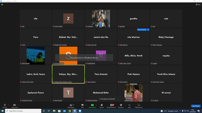This screenshot has width=202, height=113.
Task: Click the green encryption shield icon
Action: tap(2, 4)
